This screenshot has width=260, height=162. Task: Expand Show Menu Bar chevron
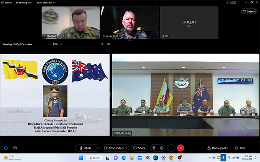(x=54, y=3)
